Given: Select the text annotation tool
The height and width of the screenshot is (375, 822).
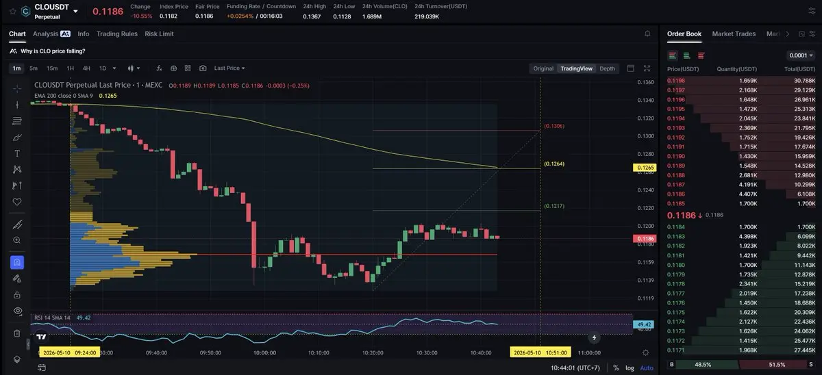Looking at the screenshot, I should [x=17, y=153].
